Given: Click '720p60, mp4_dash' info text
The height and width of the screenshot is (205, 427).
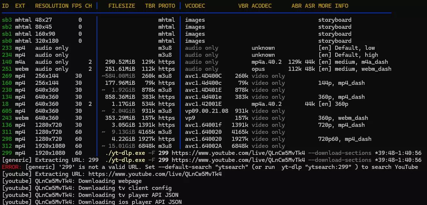Looking at the screenshot, I should pos(345,139).
